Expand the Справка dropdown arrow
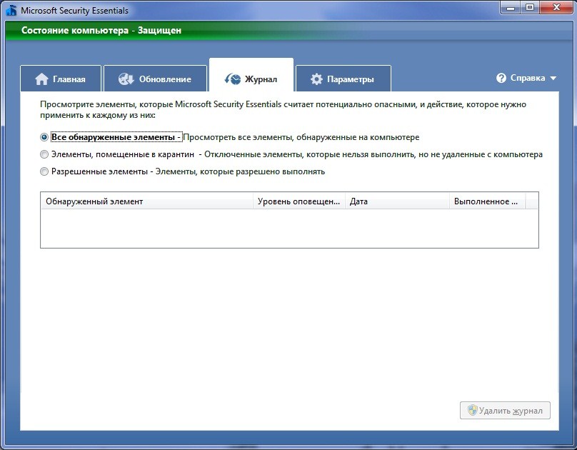577x450 pixels. click(553, 79)
